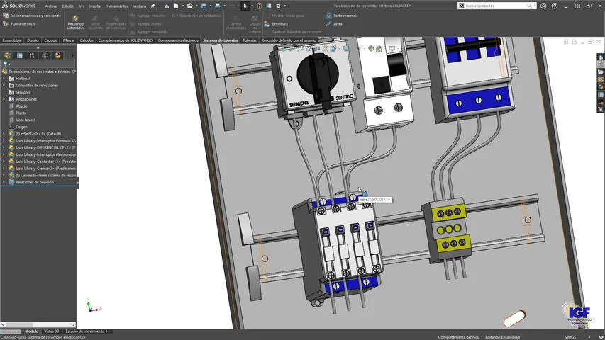Pin the menu bar with pushpin
This screenshot has width=605, height=340.
[x=152, y=6]
